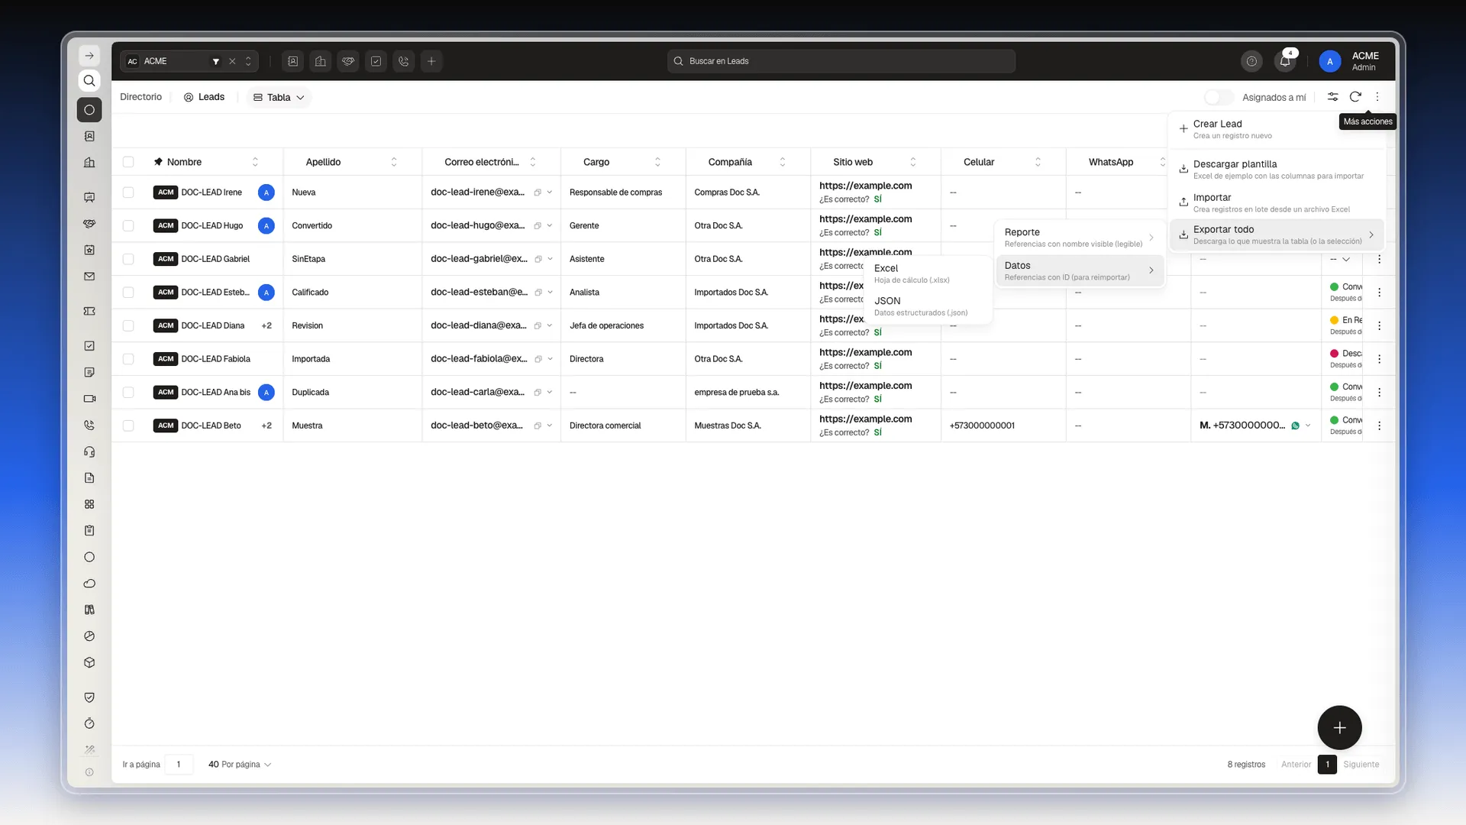Open the ACME workspace switcher arrows
Viewport: 1466px width, 825px height.
(x=248, y=61)
